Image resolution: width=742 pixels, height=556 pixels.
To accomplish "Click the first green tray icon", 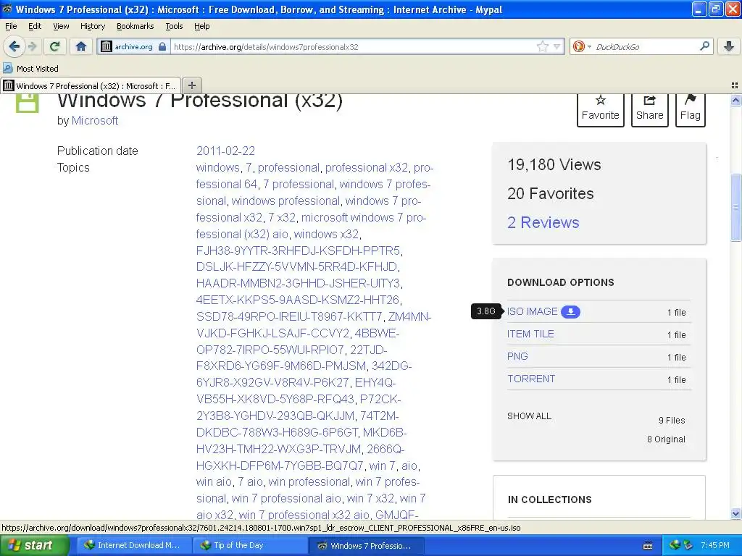I will click(x=675, y=545).
